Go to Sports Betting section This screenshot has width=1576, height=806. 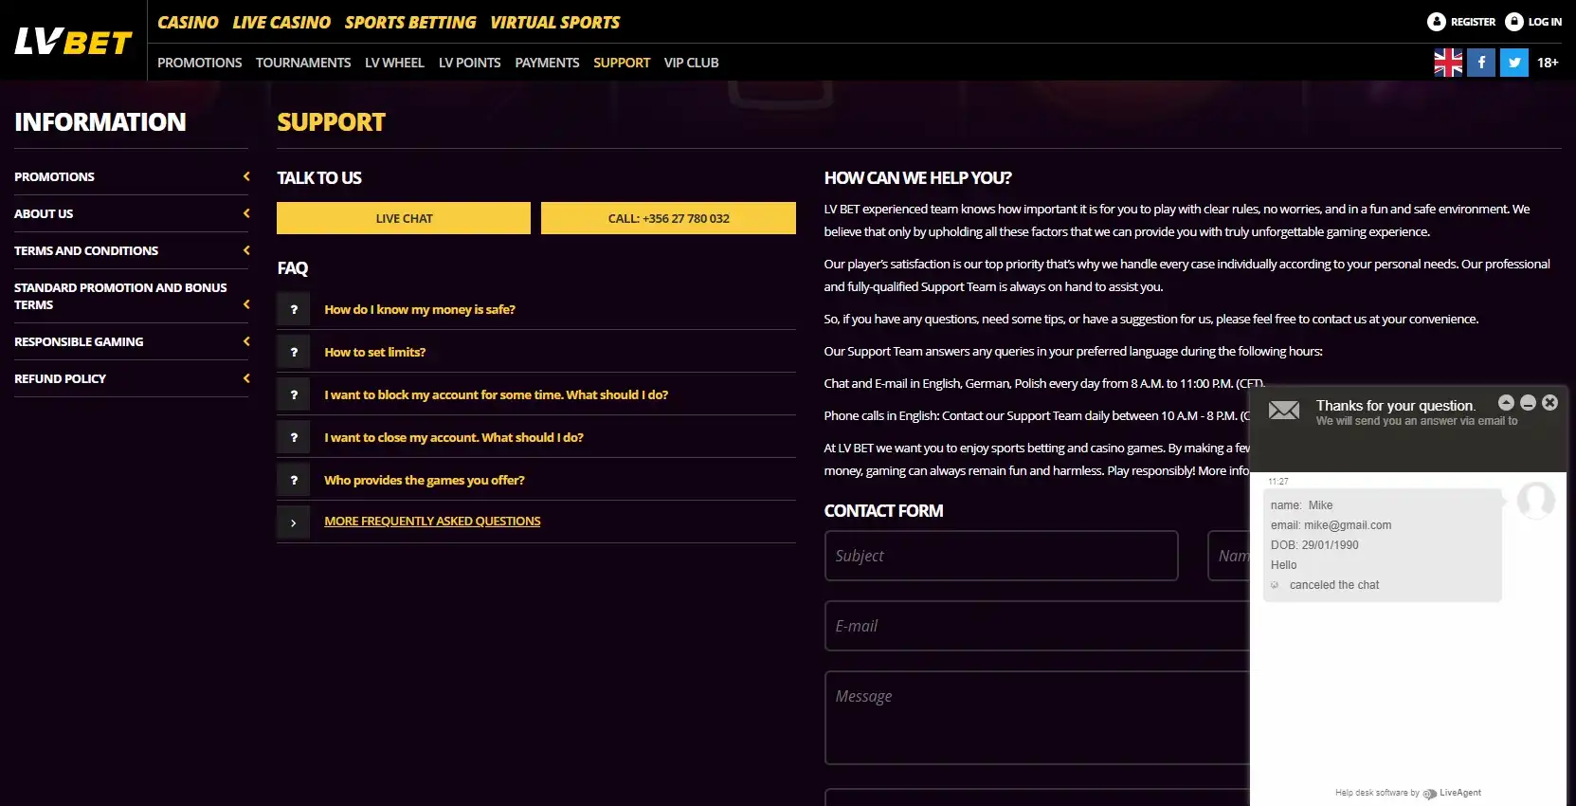tap(410, 22)
